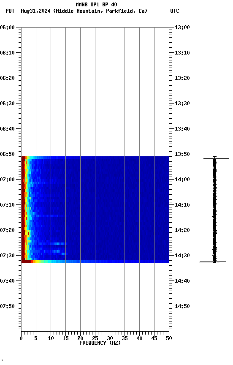Click the "14:00" UTC time label
233x365 pixels.
[182, 180]
